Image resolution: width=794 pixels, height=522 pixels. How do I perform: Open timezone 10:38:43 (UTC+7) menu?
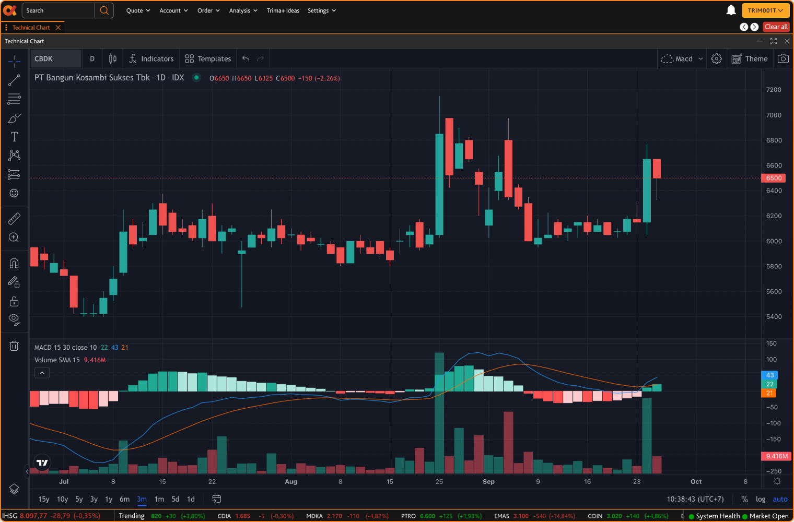pos(695,499)
